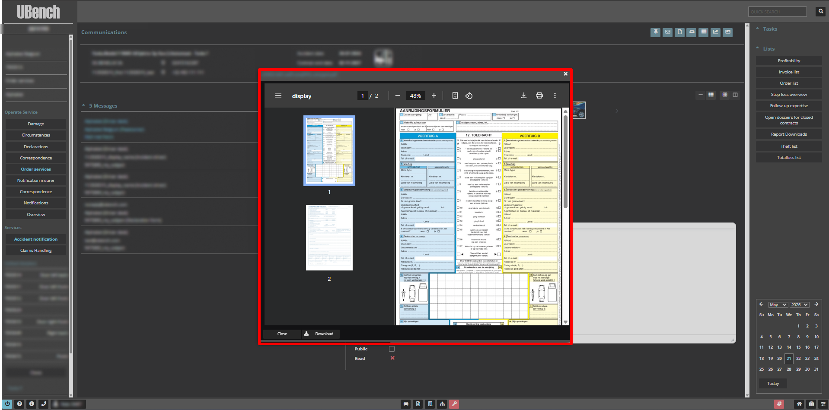Click the PDF toolbar download icon

523,95
